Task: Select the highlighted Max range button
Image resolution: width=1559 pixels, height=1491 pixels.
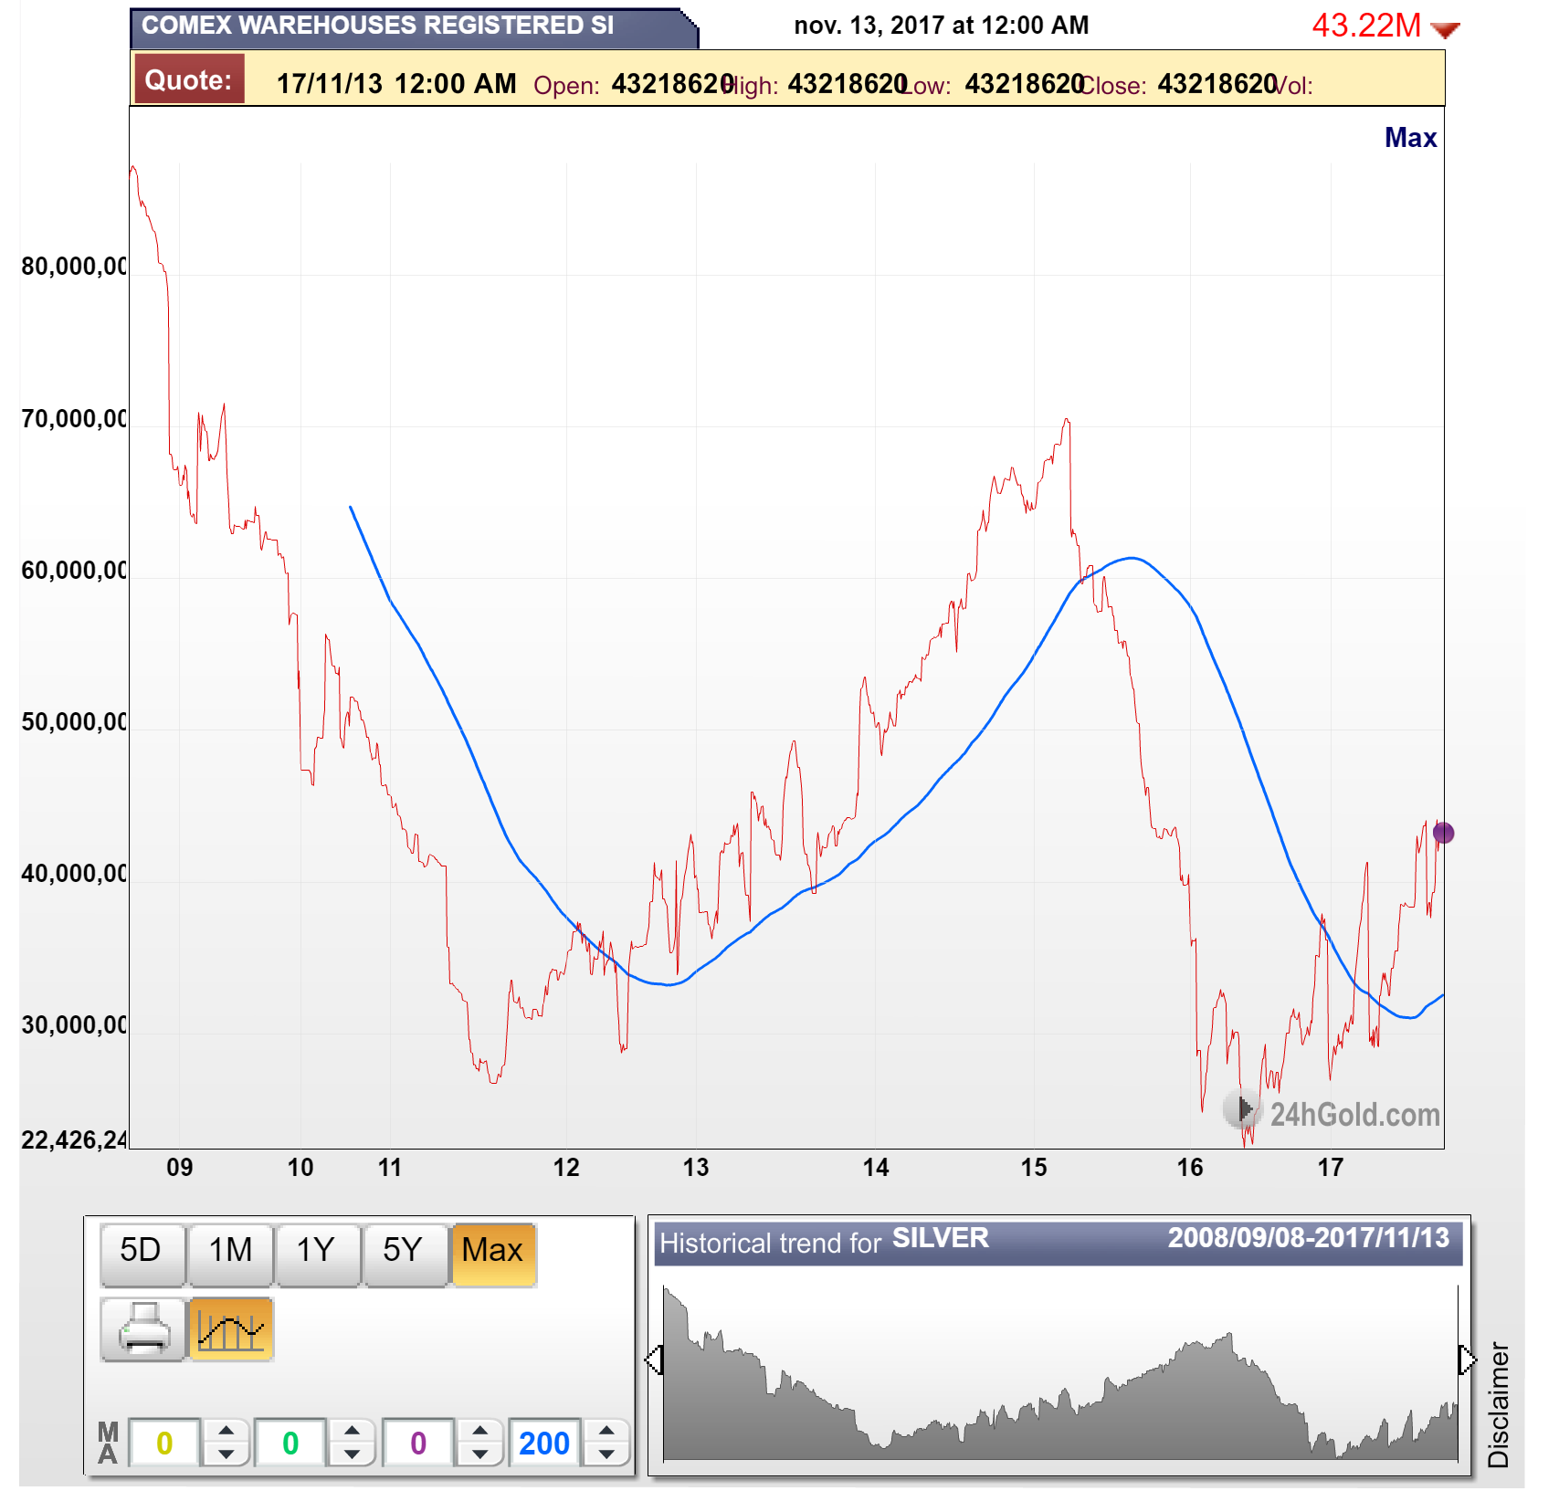Action: pos(493,1255)
